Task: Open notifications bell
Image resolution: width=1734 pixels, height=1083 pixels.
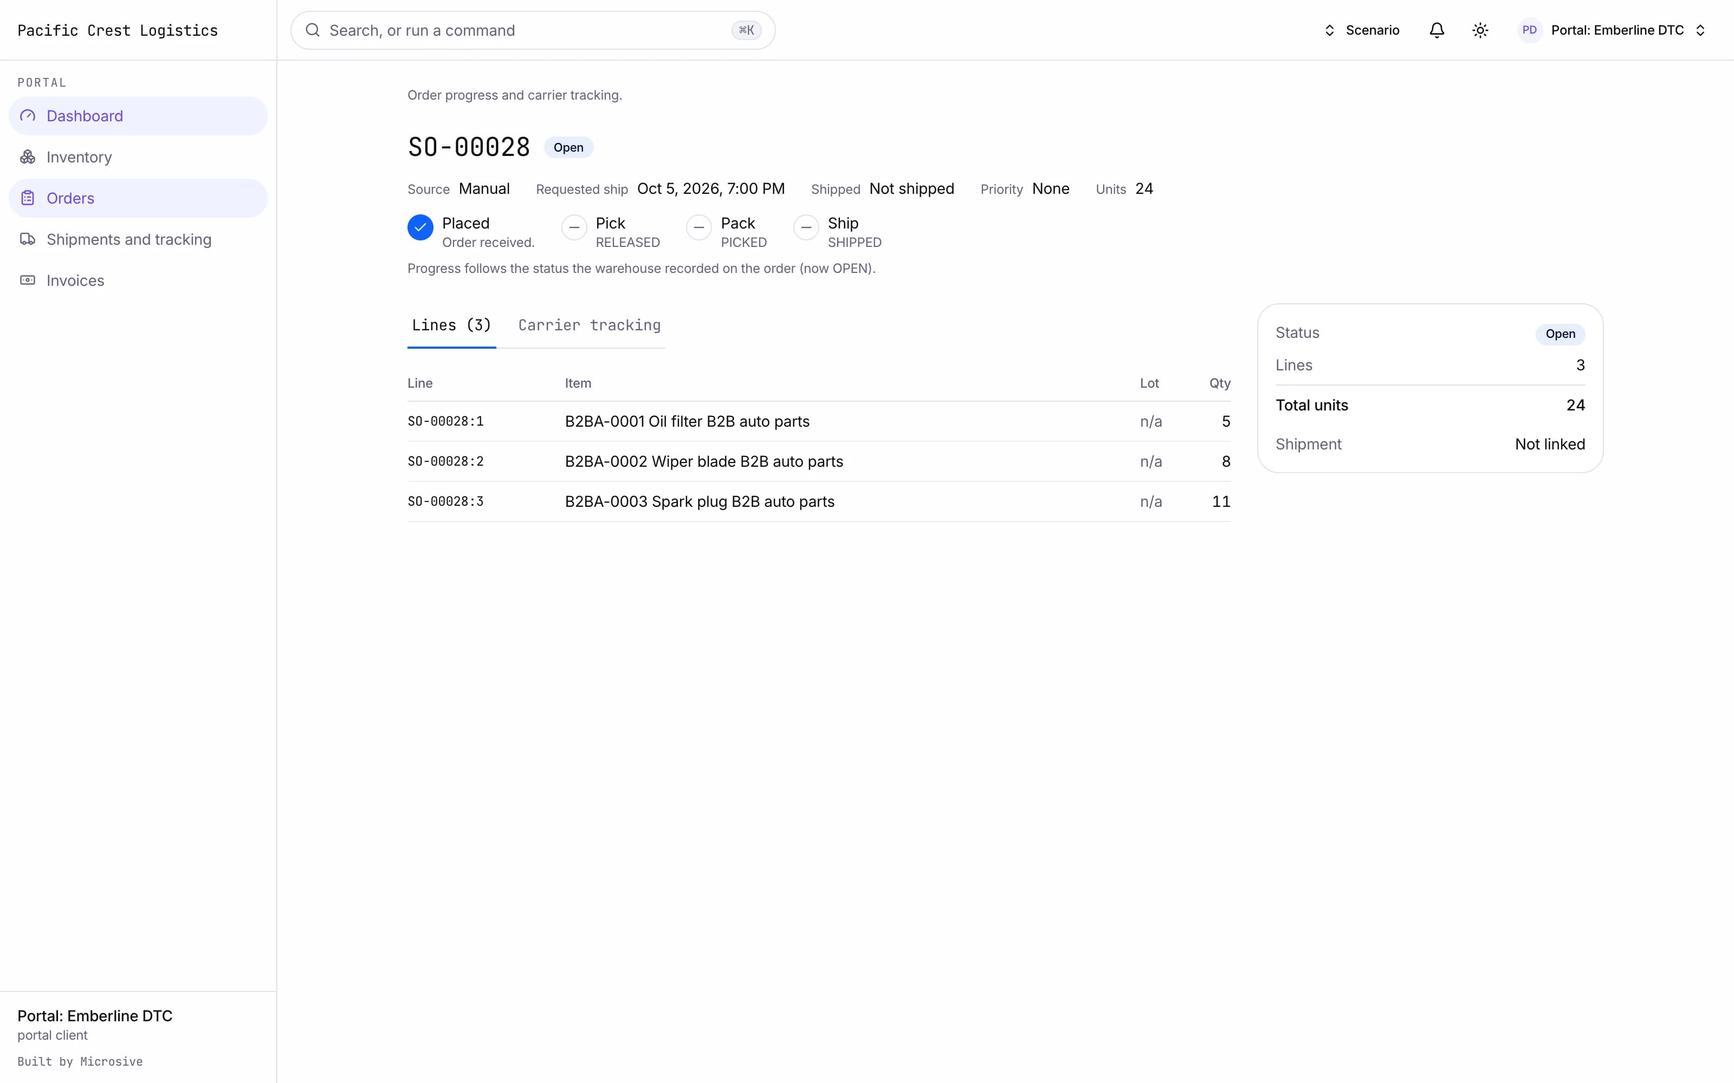Action: point(1437,30)
